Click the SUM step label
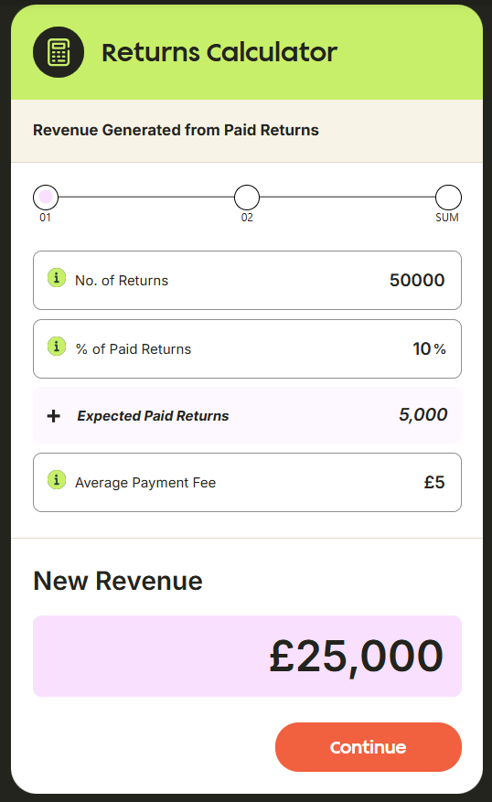The height and width of the screenshot is (802, 492). point(447,218)
